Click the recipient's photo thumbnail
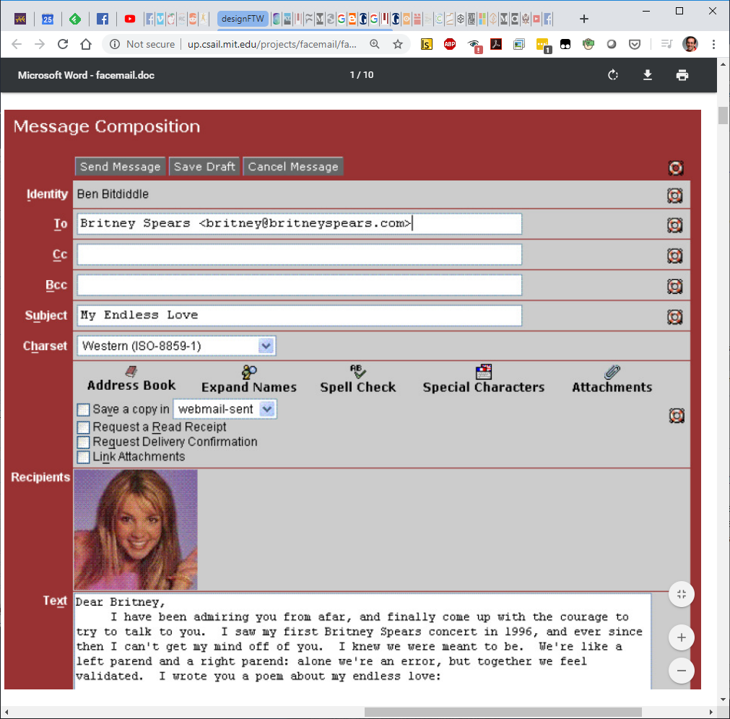The height and width of the screenshot is (719, 730). coord(136,530)
